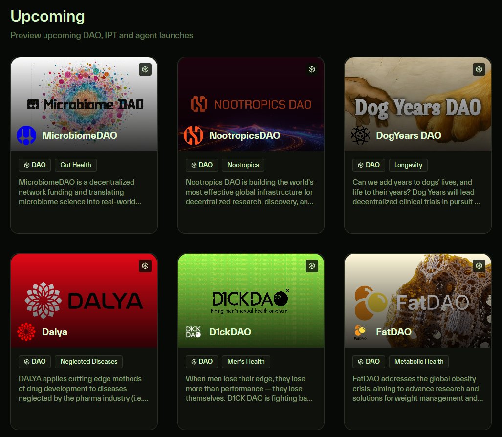The image size is (502, 437).
Task: Open the Nootropics DAO banner image
Action: pos(251,104)
